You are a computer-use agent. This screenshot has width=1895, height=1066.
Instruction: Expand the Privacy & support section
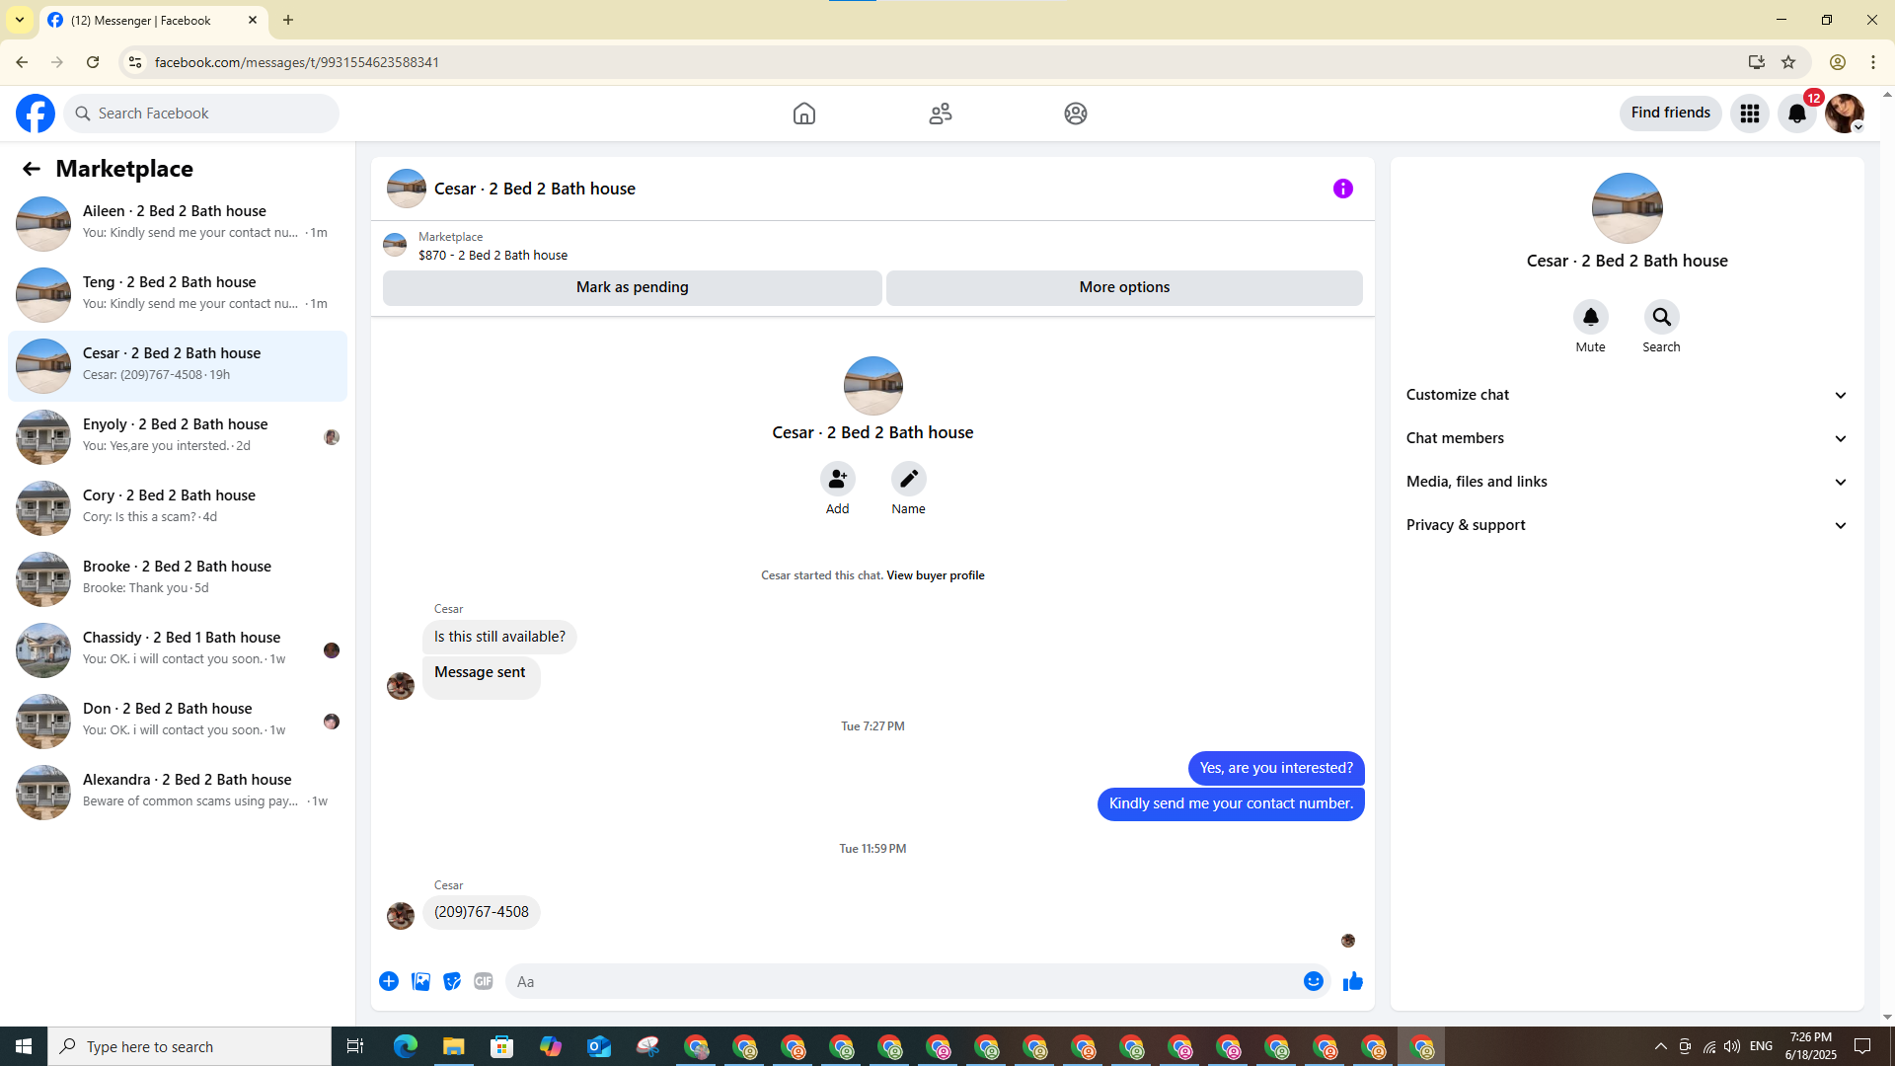click(x=1628, y=525)
